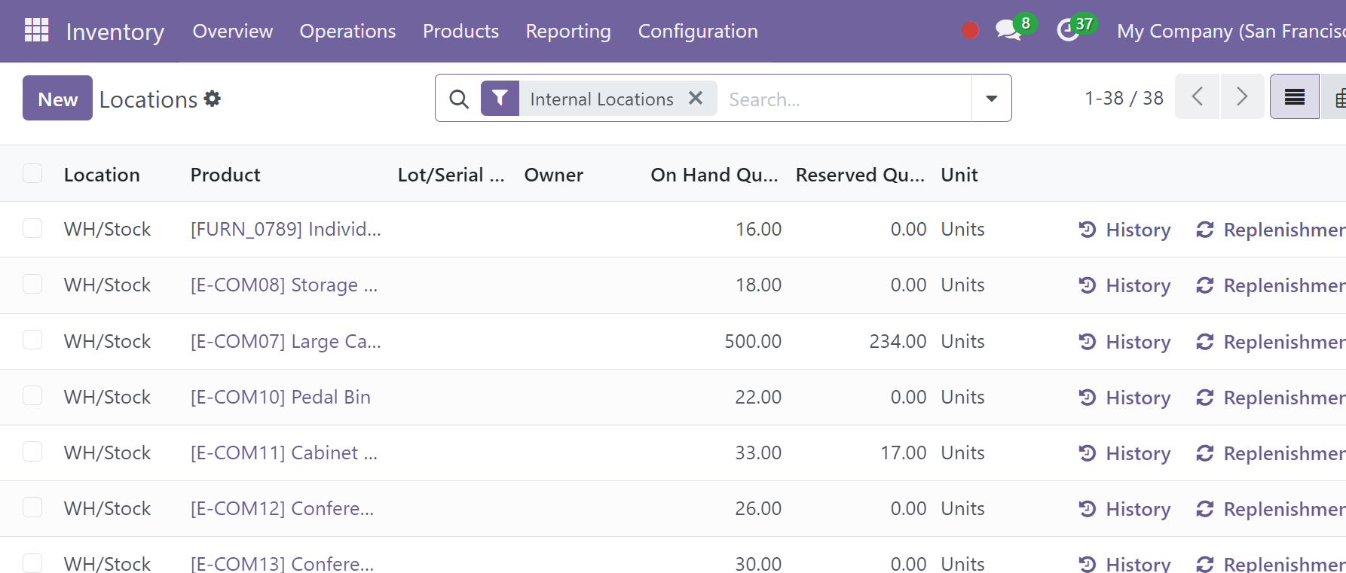Go to next page of records

[x=1242, y=96]
